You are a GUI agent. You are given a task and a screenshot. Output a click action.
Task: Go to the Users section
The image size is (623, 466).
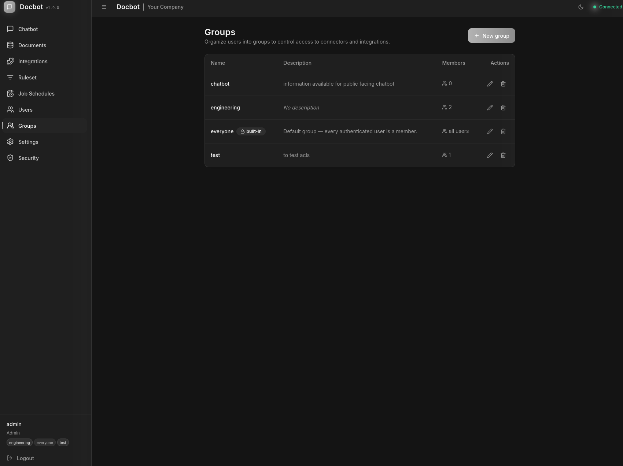[44, 110]
